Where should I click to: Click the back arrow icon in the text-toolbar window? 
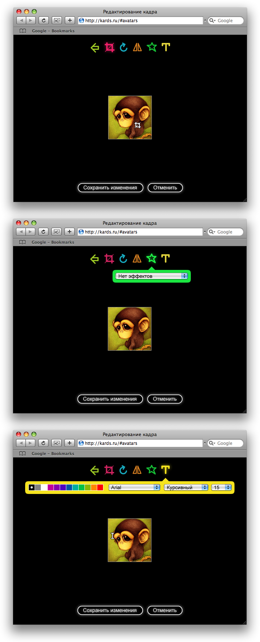click(94, 470)
